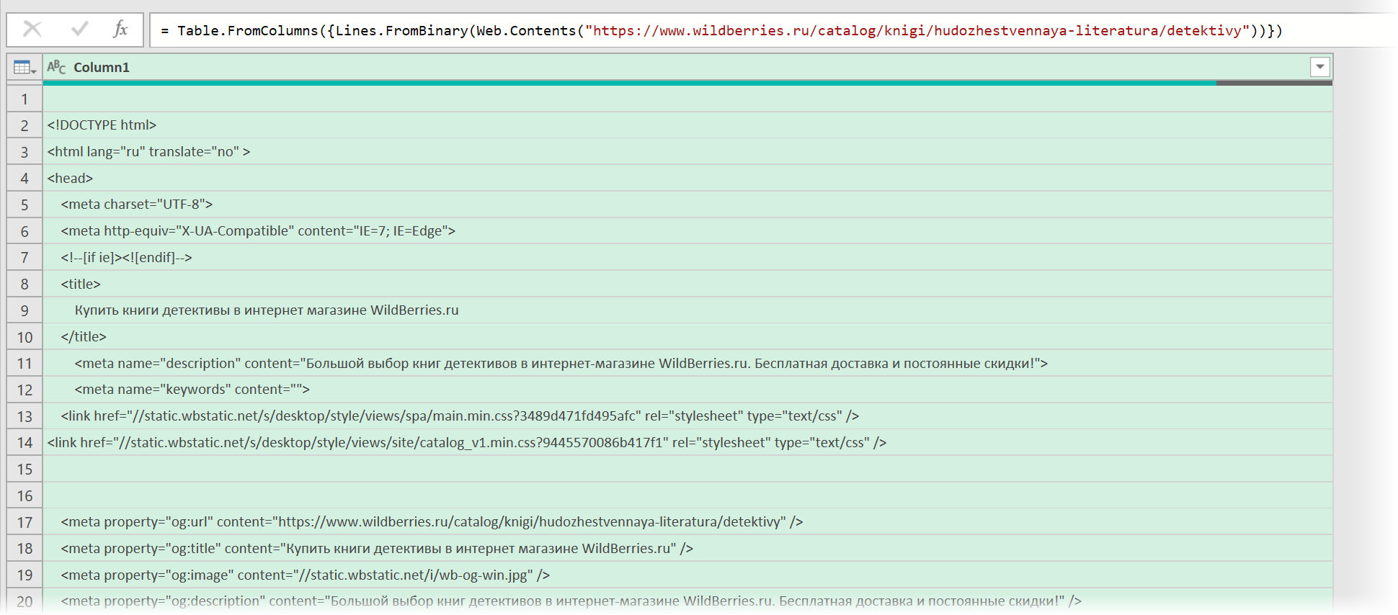Select row number 8

pos(25,284)
